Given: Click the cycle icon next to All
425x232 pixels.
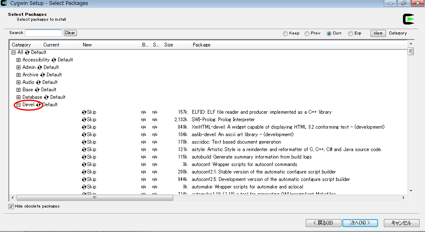Looking at the screenshot, I should (27, 53).
